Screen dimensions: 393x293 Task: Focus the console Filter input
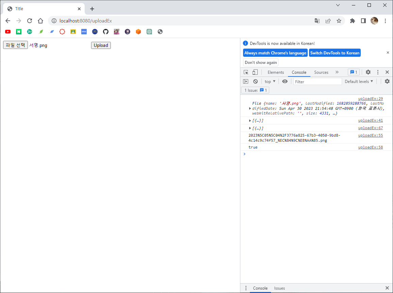(318, 82)
